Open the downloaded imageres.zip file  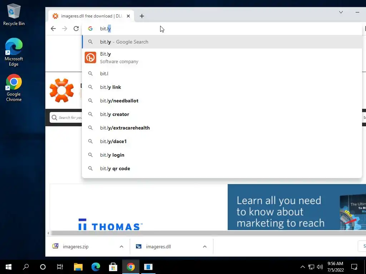coord(75,247)
